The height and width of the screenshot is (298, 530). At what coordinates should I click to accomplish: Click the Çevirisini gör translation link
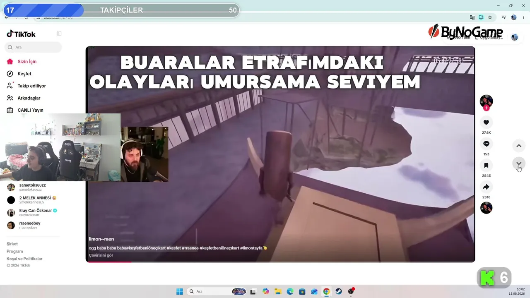click(101, 255)
